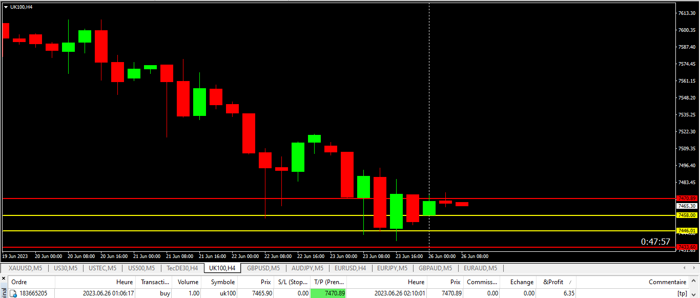Click the open price 7465.90
This screenshot has width=700, height=298.
coord(261,293)
